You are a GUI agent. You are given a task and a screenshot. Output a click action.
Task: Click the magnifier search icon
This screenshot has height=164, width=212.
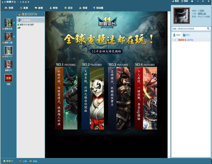pos(208,29)
